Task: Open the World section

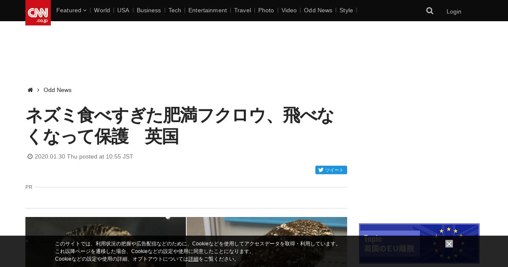Action: (102, 10)
